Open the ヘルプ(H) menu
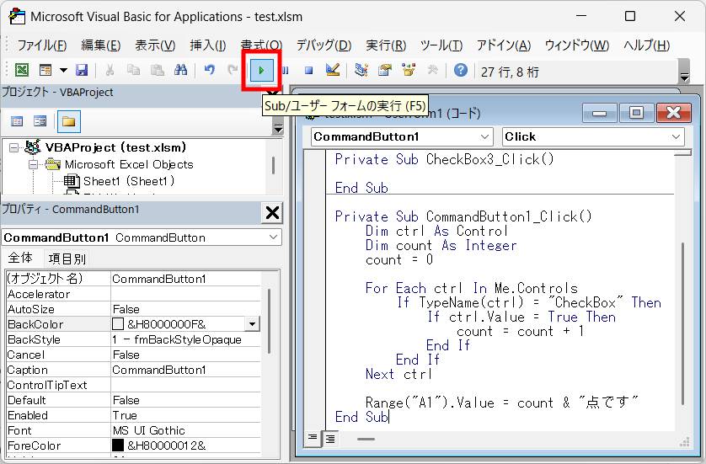The height and width of the screenshot is (464, 706). pos(646,45)
